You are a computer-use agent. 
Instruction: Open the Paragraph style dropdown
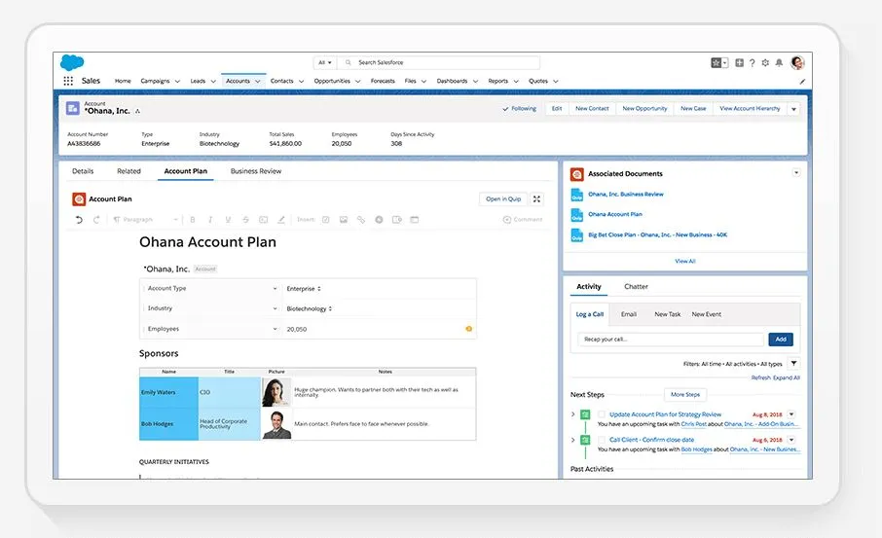coord(146,220)
